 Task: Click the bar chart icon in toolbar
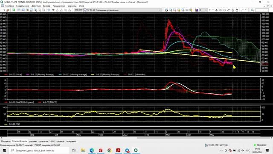[197, 10]
